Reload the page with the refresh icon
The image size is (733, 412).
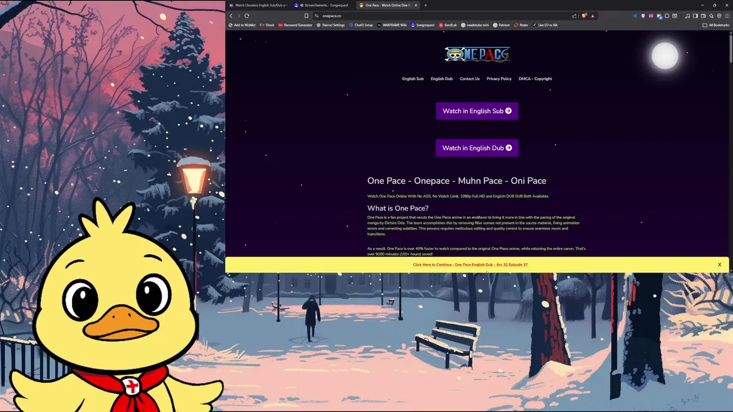pos(247,16)
